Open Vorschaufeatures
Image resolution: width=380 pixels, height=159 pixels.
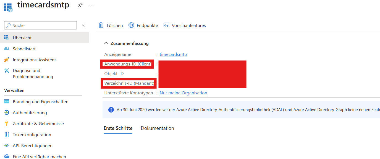coord(185,25)
